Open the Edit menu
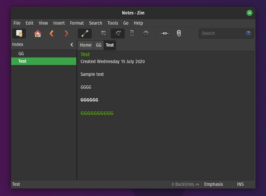The image size is (266, 196). [30, 23]
